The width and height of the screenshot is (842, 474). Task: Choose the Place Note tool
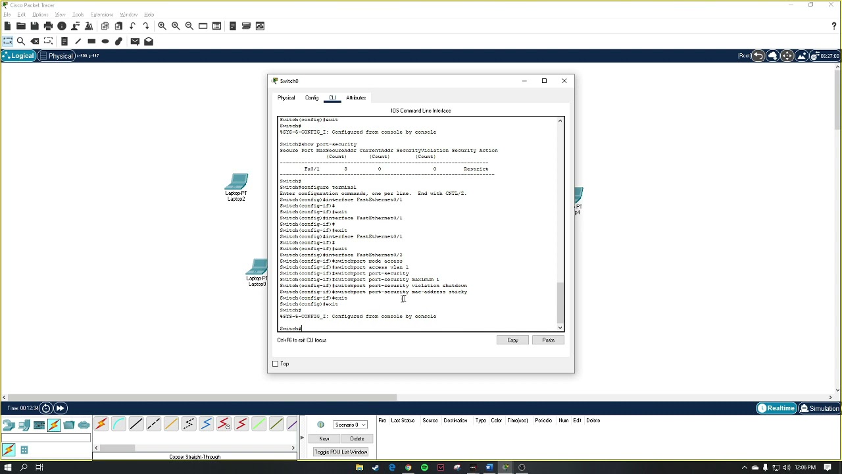click(x=64, y=41)
